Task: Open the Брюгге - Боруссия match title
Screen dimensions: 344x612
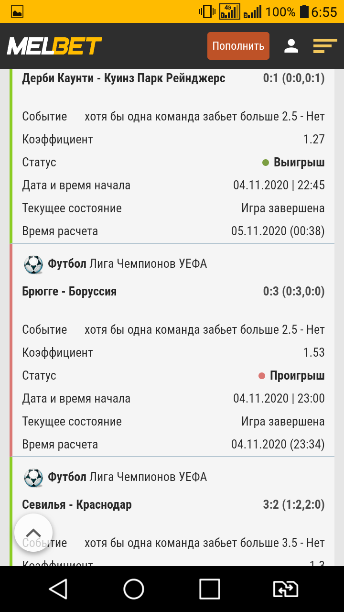Action: [69, 291]
